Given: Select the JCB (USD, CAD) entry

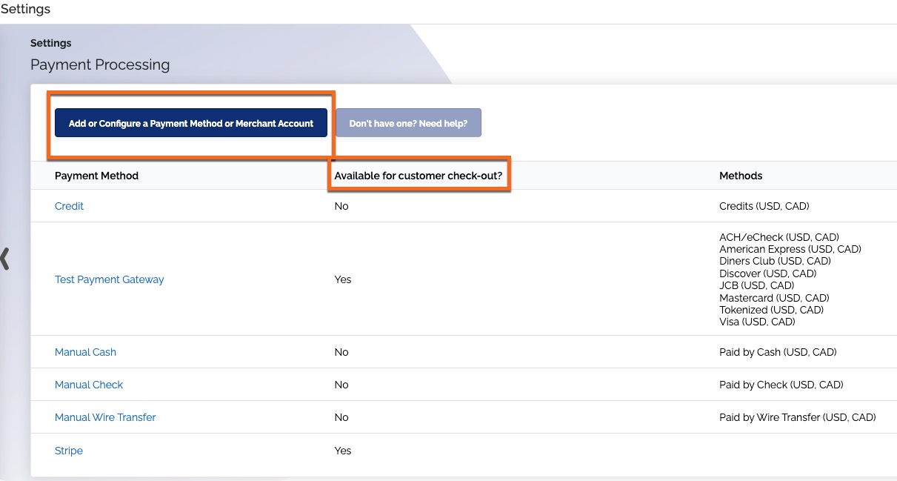Looking at the screenshot, I should click(x=756, y=285).
